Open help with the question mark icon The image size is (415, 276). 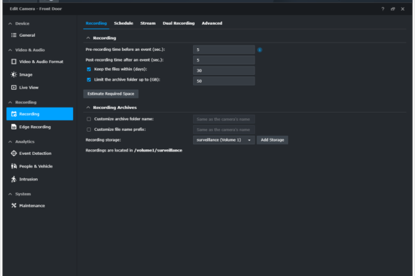(x=382, y=9)
